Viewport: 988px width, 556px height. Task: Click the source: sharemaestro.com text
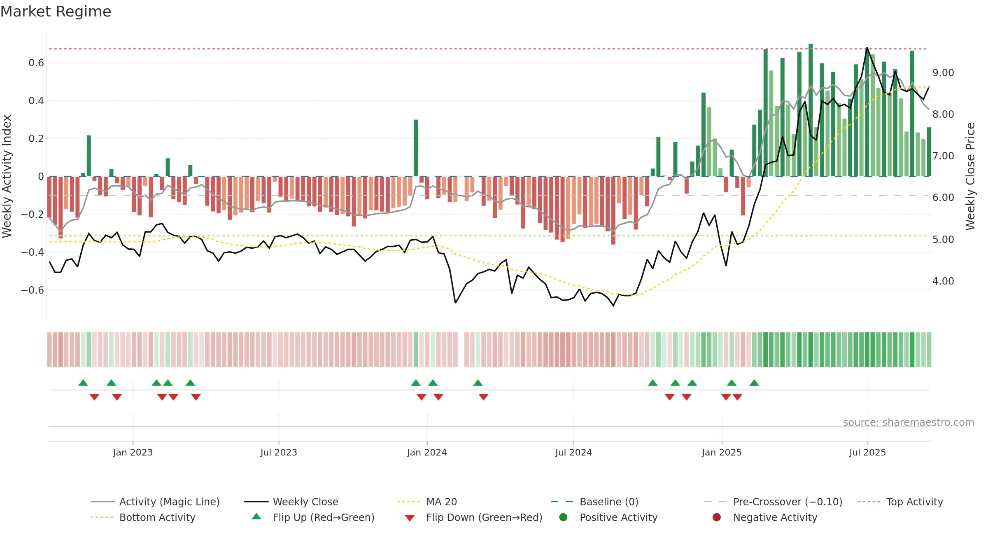tap(909, 422)
